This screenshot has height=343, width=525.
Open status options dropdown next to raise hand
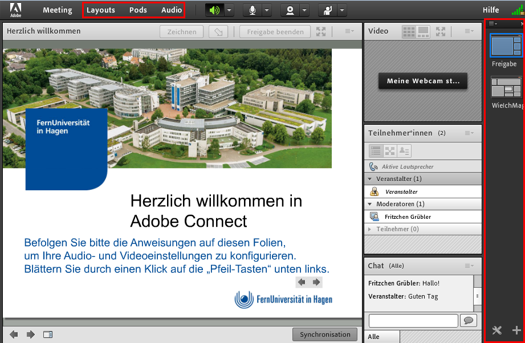pos(342,10)
